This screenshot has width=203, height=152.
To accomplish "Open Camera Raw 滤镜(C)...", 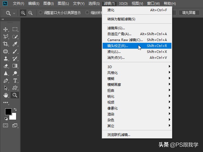I will click(137, 40).
